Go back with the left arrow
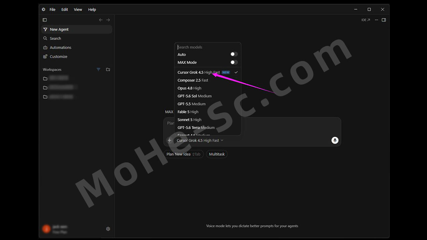 101,20
